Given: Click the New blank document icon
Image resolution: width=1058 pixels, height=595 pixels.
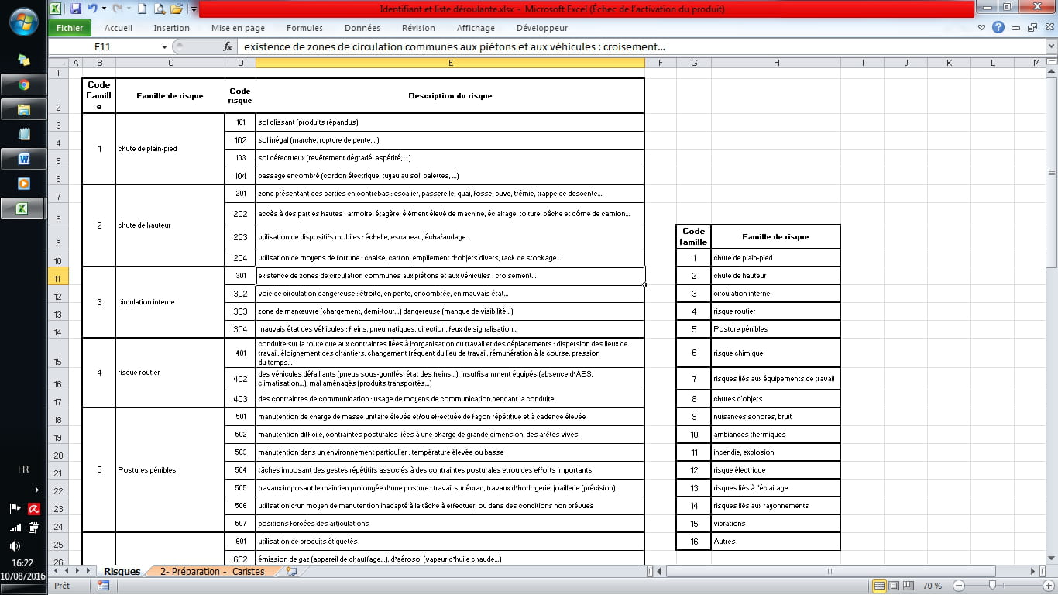Looking at the screenshot, I should coord(143,9).
